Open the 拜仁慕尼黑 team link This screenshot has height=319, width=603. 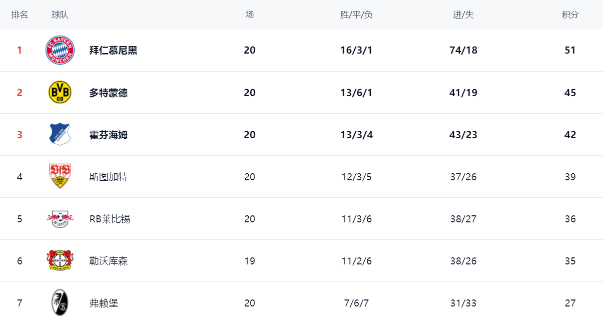click(113, 50)
